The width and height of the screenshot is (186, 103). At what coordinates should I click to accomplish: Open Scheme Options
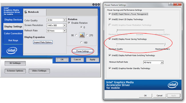click(x=15, y=71)
